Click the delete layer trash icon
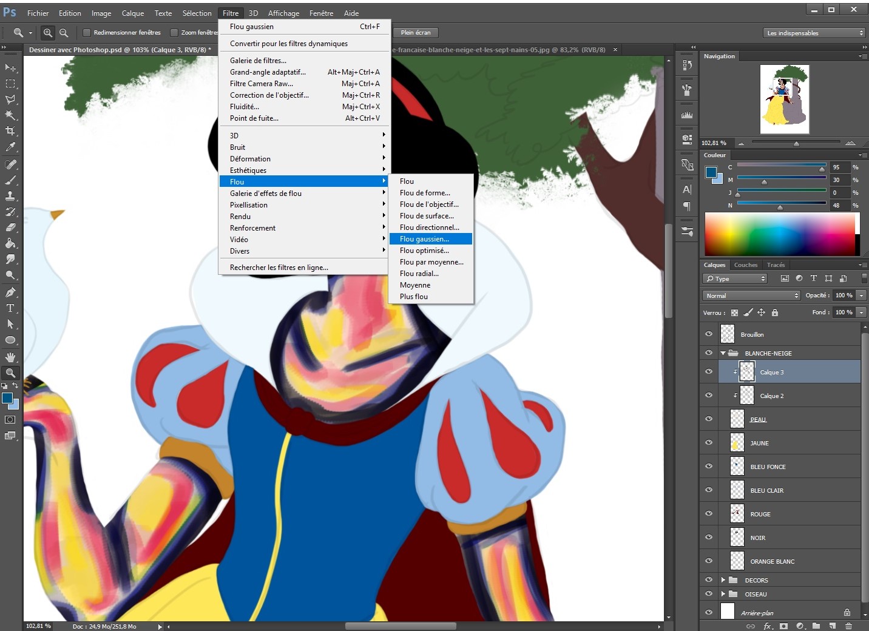869x631 pixels. coord(848,626)
